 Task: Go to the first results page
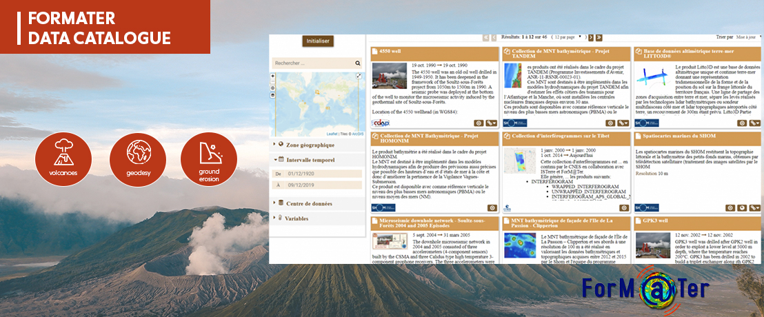tap(486, 37)
